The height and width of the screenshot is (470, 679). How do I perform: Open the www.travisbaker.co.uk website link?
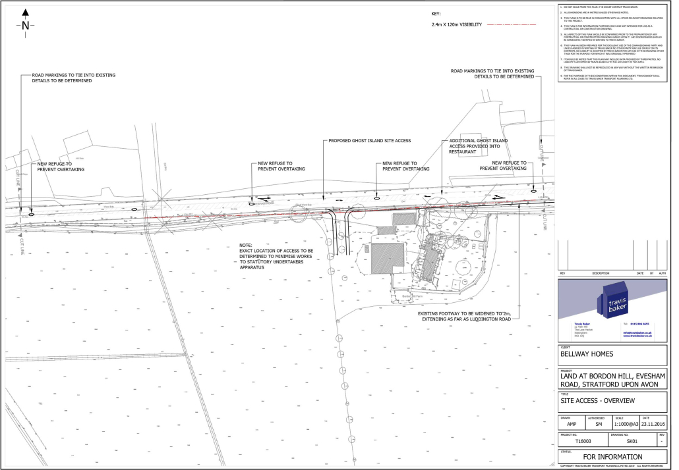[x=637, y=336]
